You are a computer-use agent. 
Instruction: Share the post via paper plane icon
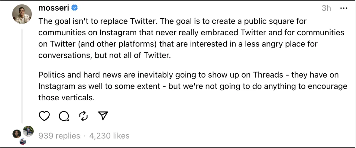click(103, 116)
